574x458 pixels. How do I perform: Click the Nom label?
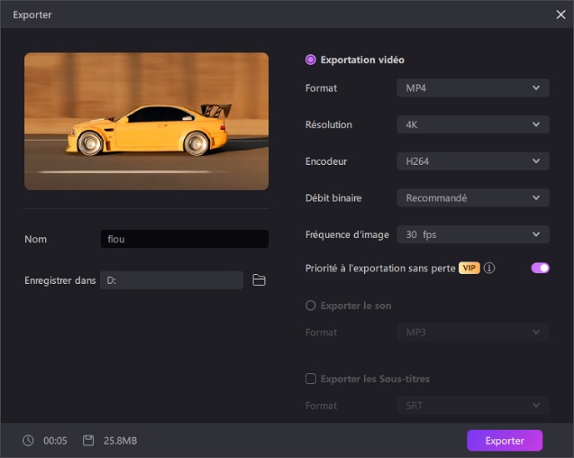36,239
